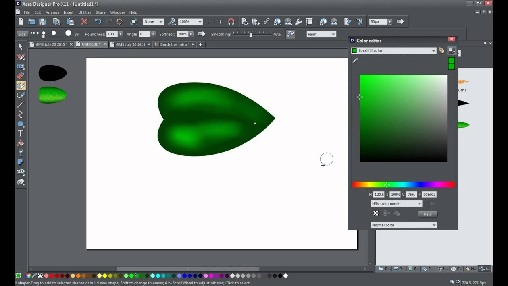Click the Redo arrow
The height and width of the screenshot is (286, 508).
click(109, 22)
